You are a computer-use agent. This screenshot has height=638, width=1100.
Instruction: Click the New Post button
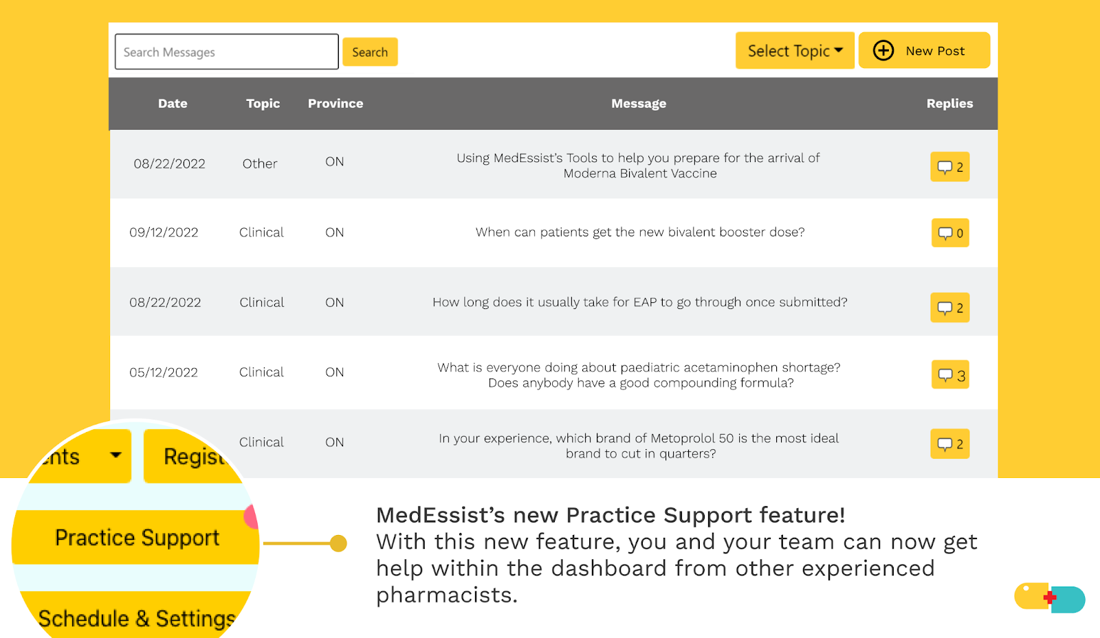(924, 50)
